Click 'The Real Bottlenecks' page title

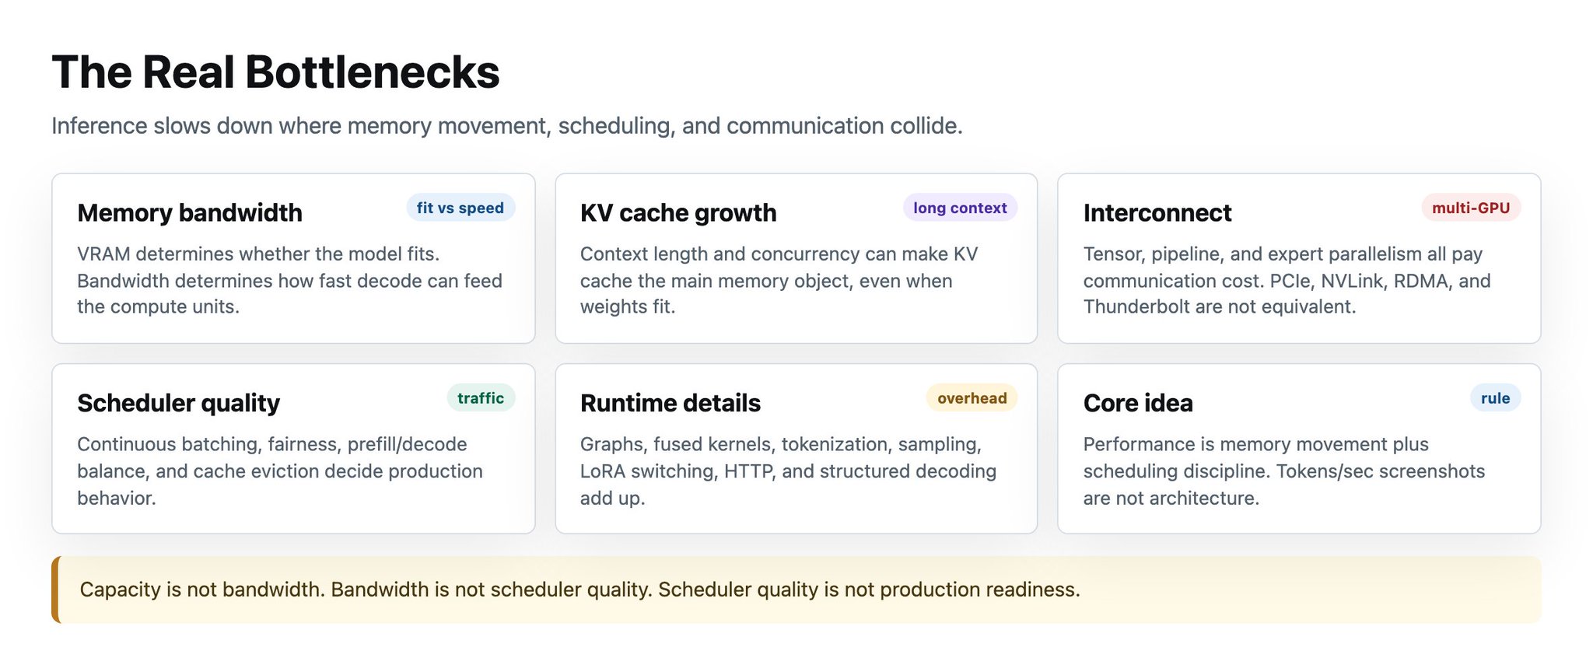[x=275, y=72]
